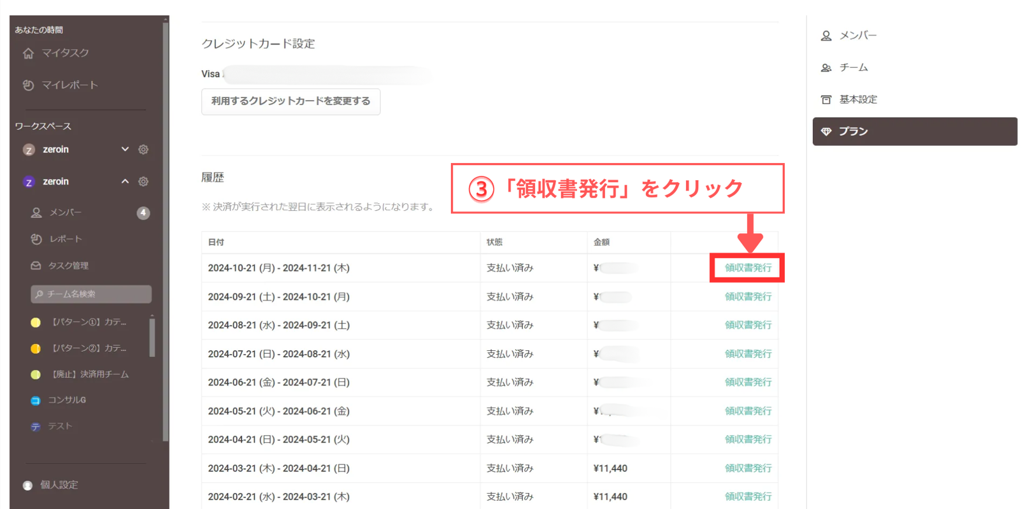Click purple icon of テスト team
This screenshot has height=509, width=1023.
click(36, 427)
